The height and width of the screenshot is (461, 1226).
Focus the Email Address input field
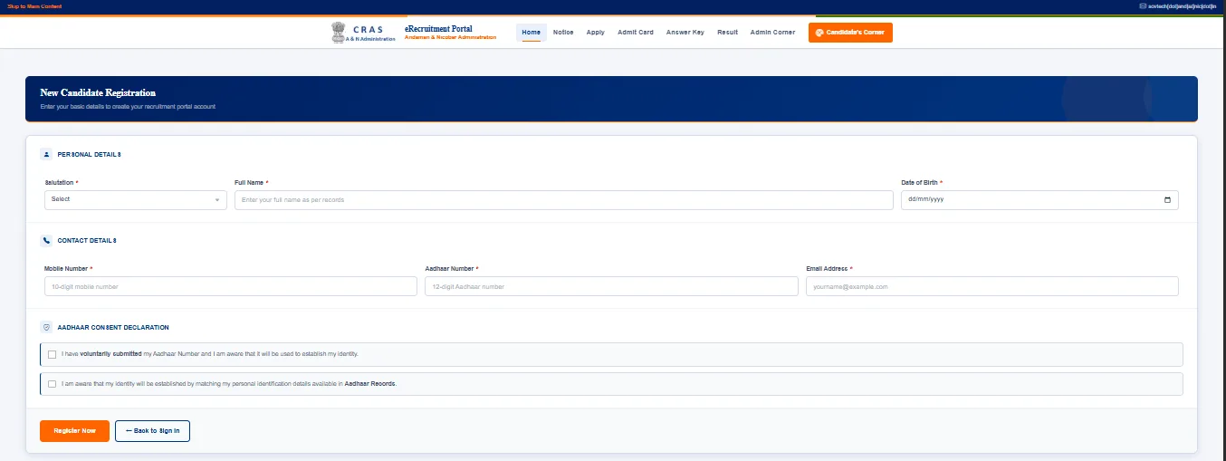point(992,286)
